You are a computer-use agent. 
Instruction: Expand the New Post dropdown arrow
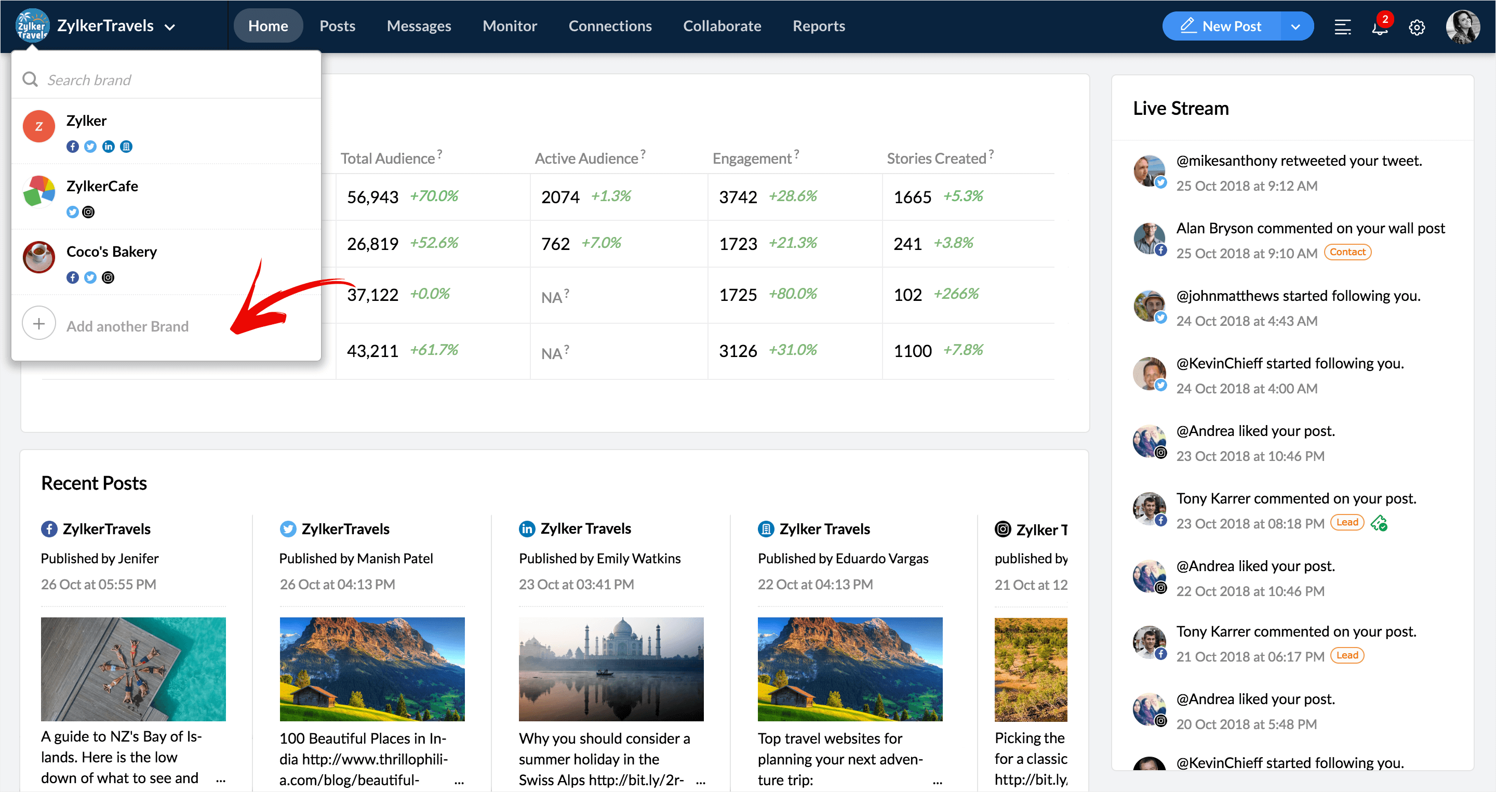click(x=1295, y=27)
